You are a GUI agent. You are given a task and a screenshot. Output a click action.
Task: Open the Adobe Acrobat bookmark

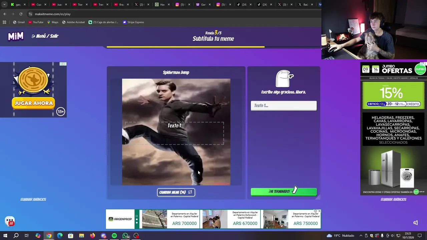[73, 22]
